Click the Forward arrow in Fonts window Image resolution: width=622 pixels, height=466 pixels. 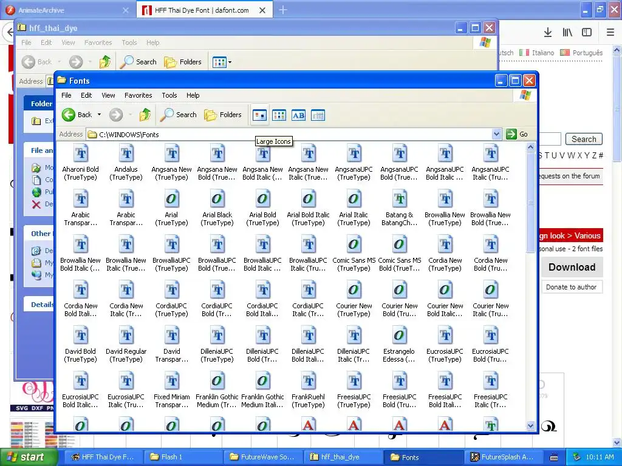point(116,115)
